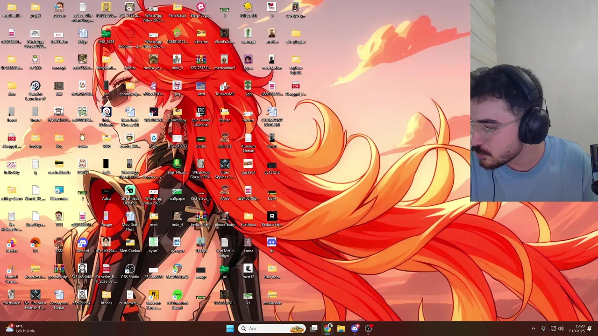Open the COOMPANY NOTLARI Word document
Image resolution: width=598 pixels, height=336 pixels.
pyautogui.click(x=272, y=117)
